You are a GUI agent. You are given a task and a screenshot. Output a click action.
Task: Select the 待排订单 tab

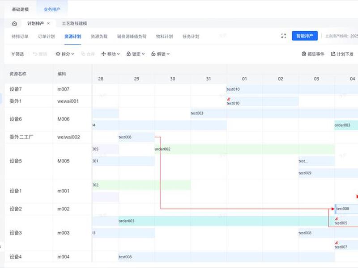[x=20, y=37]
